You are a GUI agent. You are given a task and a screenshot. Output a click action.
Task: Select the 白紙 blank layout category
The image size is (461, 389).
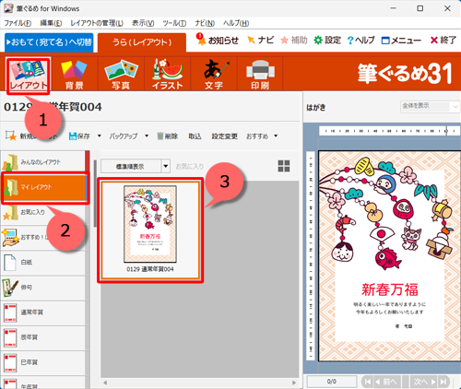click(43, 262)
